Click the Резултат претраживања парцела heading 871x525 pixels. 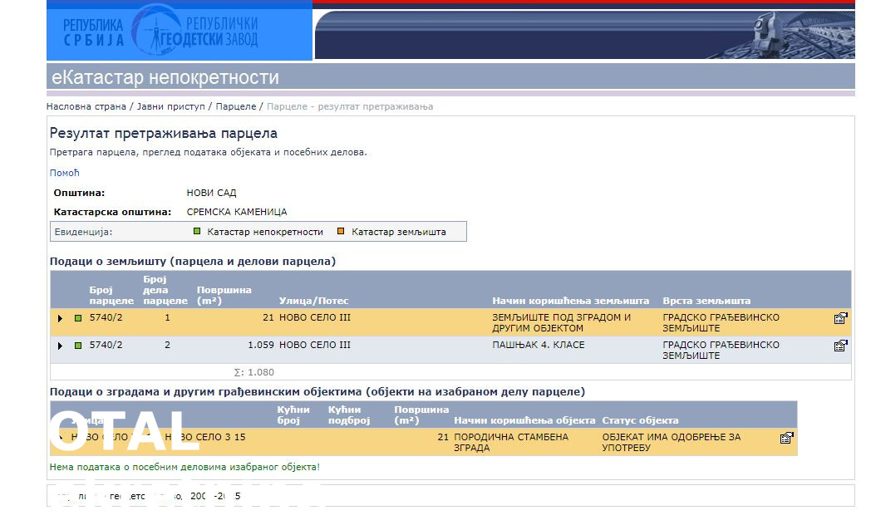click(163, 133)
